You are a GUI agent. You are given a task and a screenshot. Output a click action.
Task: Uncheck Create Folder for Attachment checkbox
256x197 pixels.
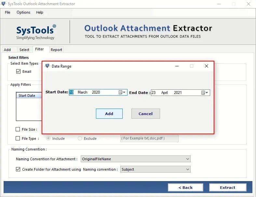tap(18, 169)
